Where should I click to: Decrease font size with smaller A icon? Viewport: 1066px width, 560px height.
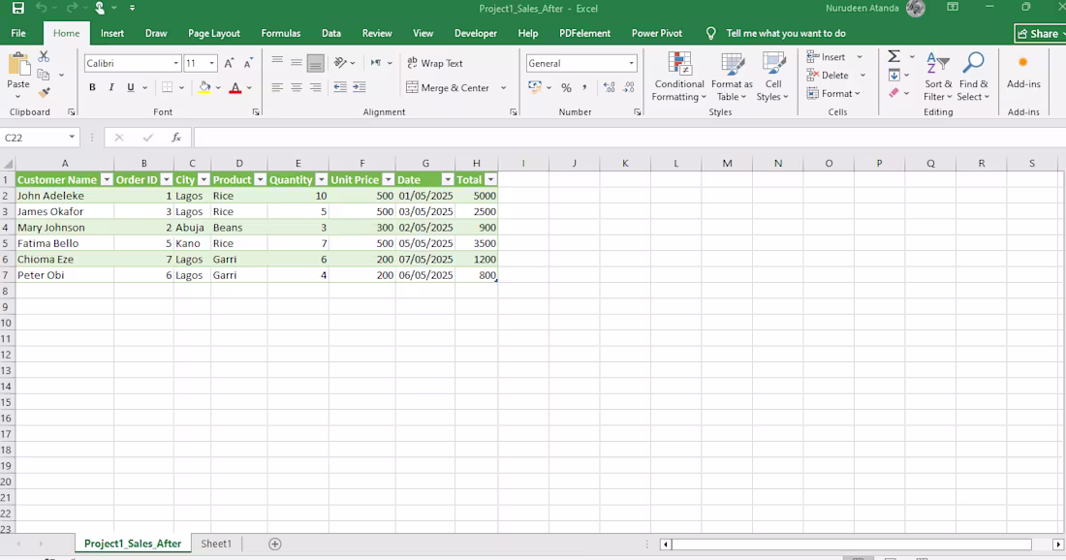[248, 63]
